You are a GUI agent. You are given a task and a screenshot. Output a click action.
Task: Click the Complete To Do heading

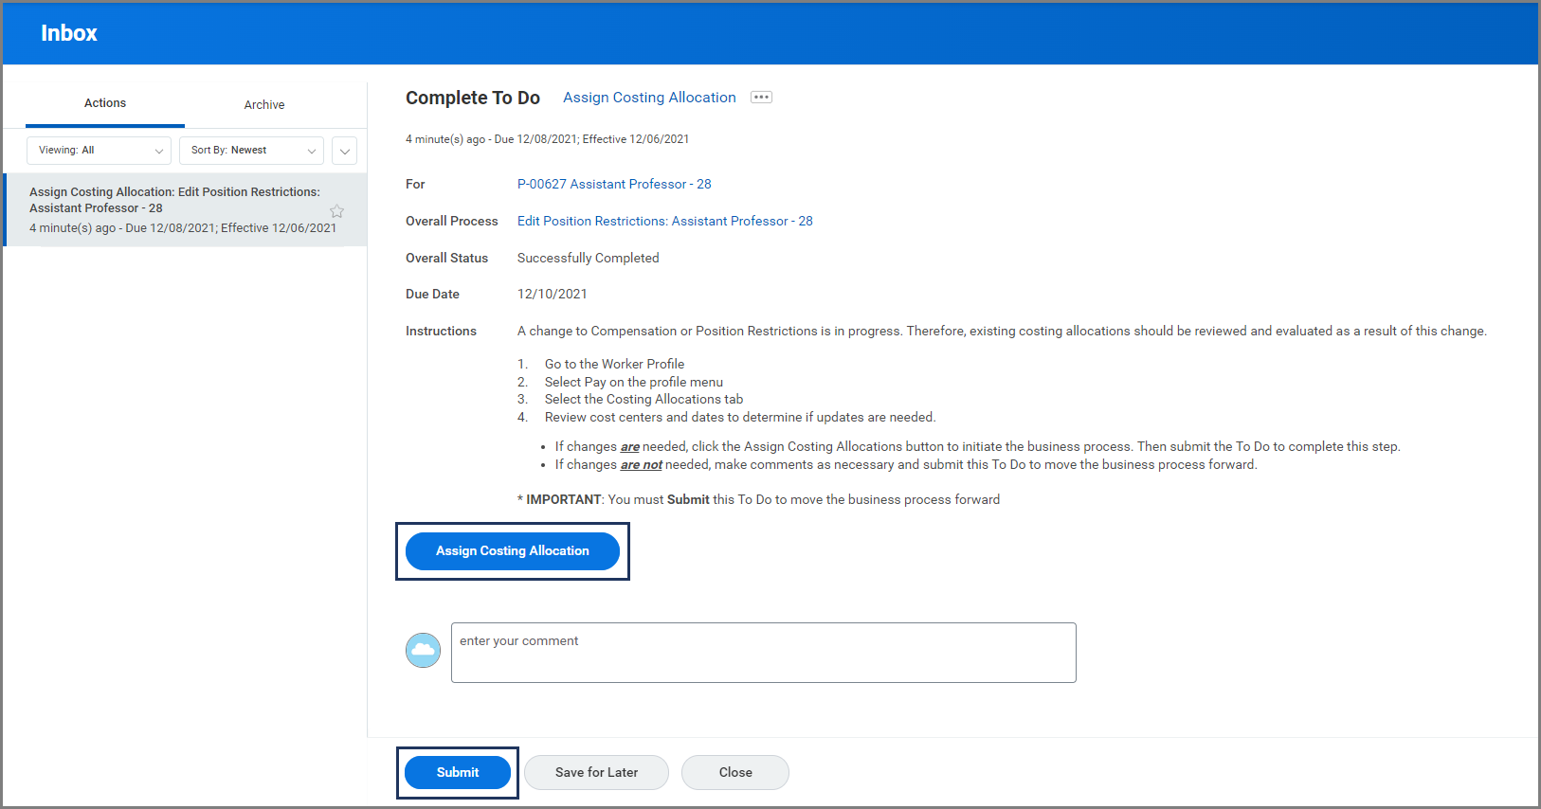pyautogui.click(x=473, y=99)
